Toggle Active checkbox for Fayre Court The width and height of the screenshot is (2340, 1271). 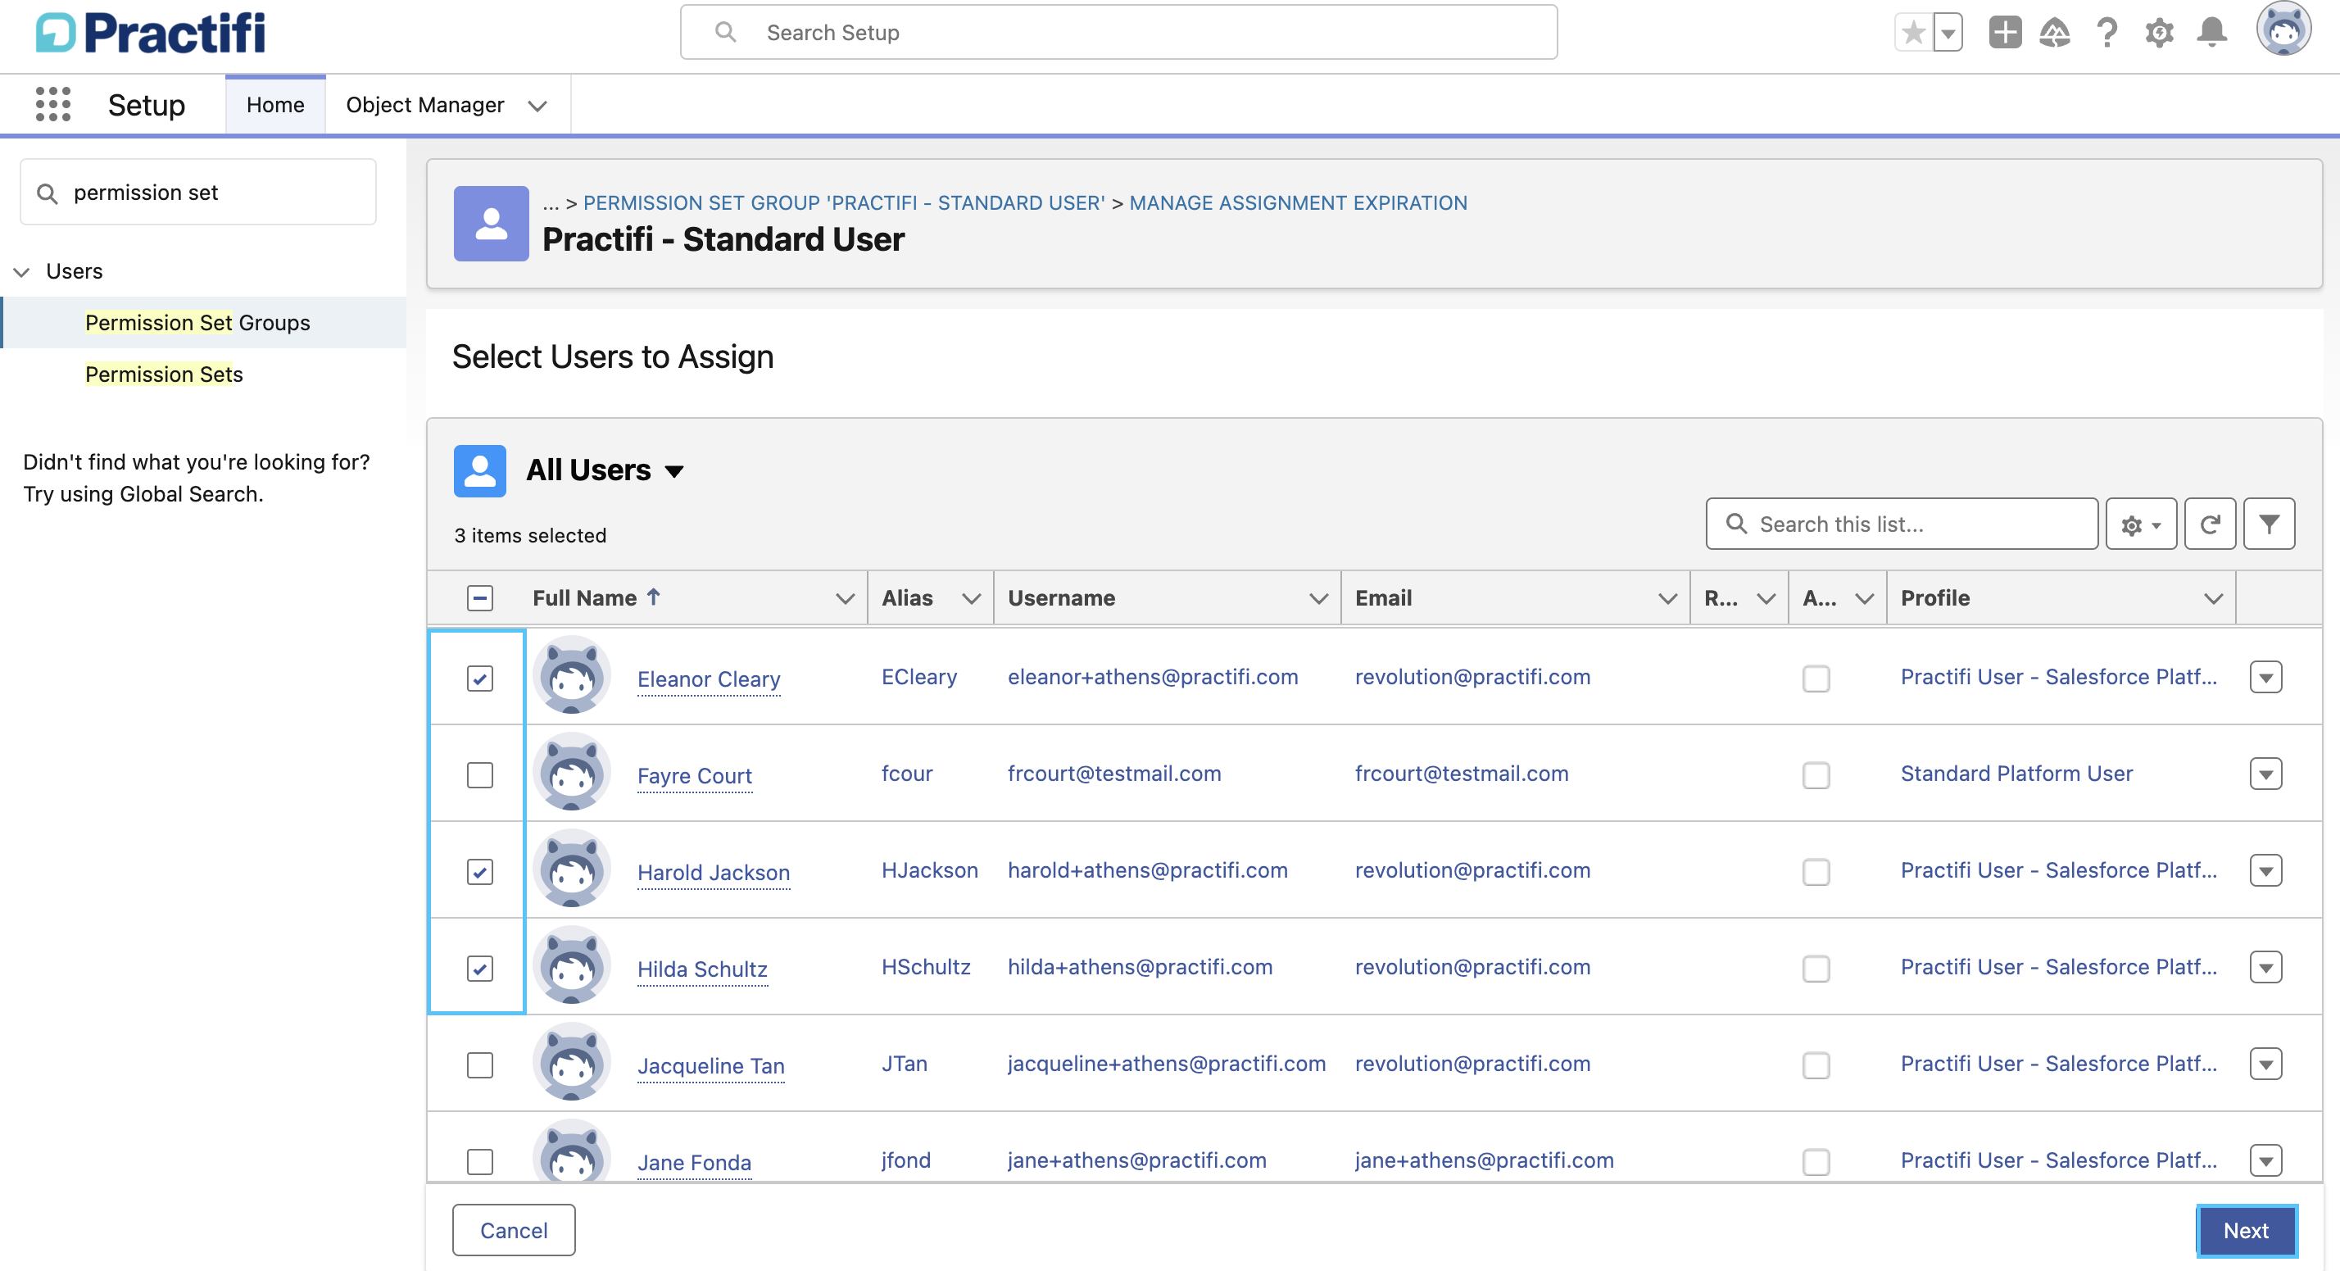(1816, 775)
